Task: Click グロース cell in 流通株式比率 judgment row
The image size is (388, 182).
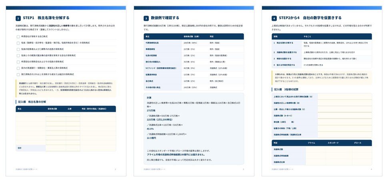Action: (x=362, y=162)
